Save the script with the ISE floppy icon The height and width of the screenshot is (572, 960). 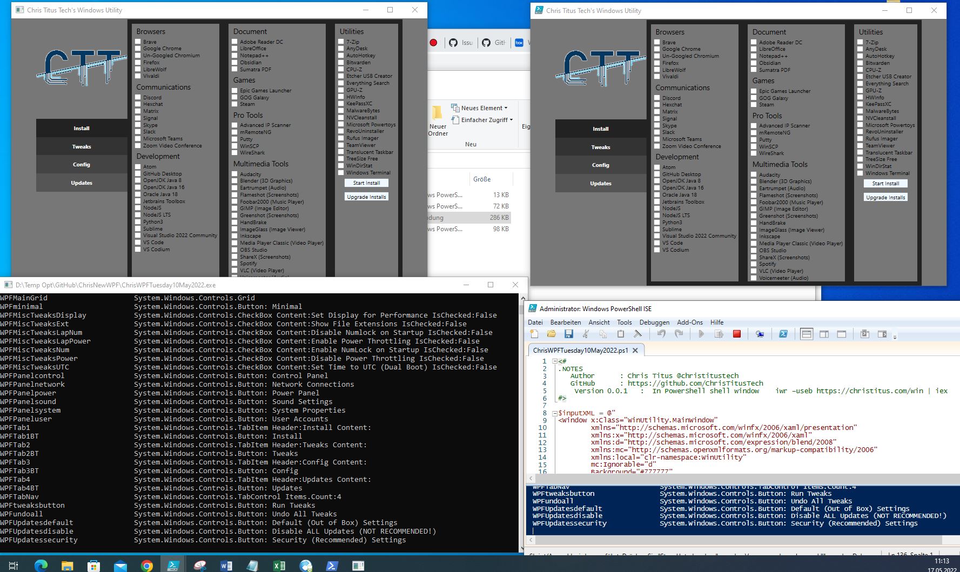[x=569, y=334]
